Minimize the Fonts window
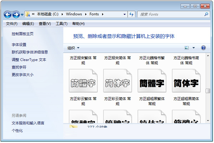Image resolution: width=214 pixels, height=143 pixels. (x=185, y=6)
